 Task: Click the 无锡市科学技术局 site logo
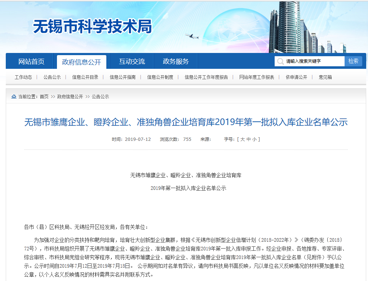pos(92,27)
